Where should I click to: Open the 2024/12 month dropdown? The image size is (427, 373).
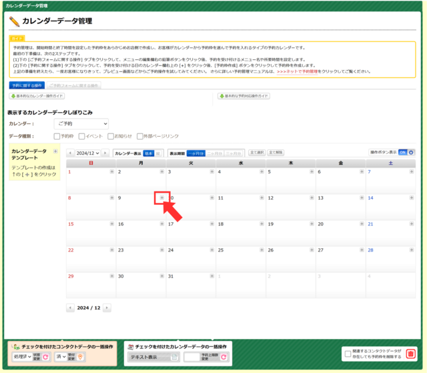tap(87, 153)
